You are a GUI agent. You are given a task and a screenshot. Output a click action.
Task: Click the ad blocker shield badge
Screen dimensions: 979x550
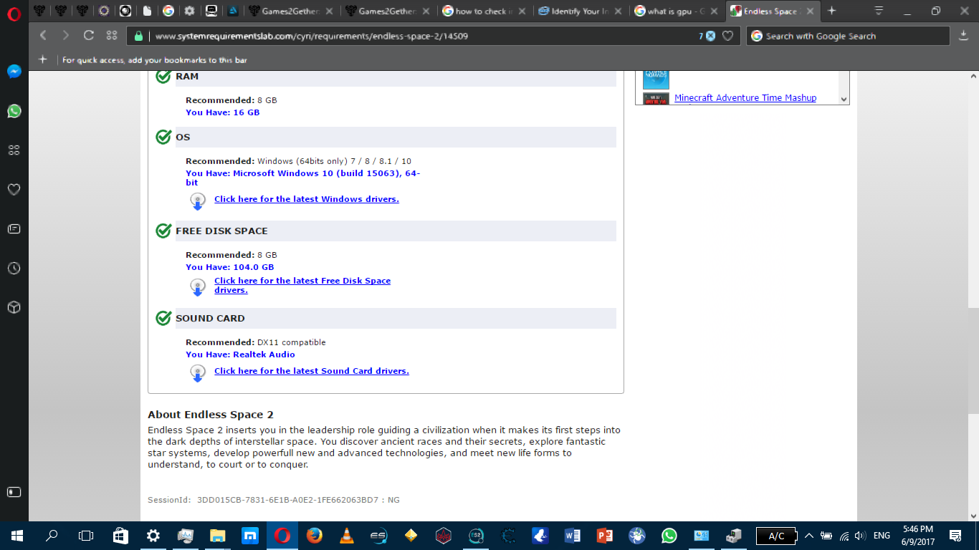710,36
